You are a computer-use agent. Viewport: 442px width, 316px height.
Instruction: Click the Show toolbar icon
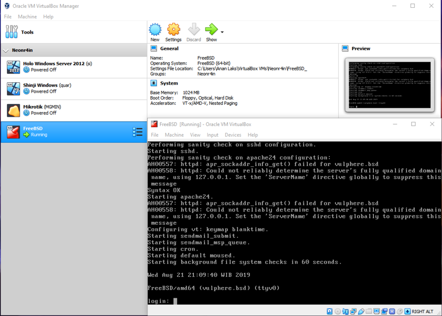pyautogui.click(x=211, y=31)
